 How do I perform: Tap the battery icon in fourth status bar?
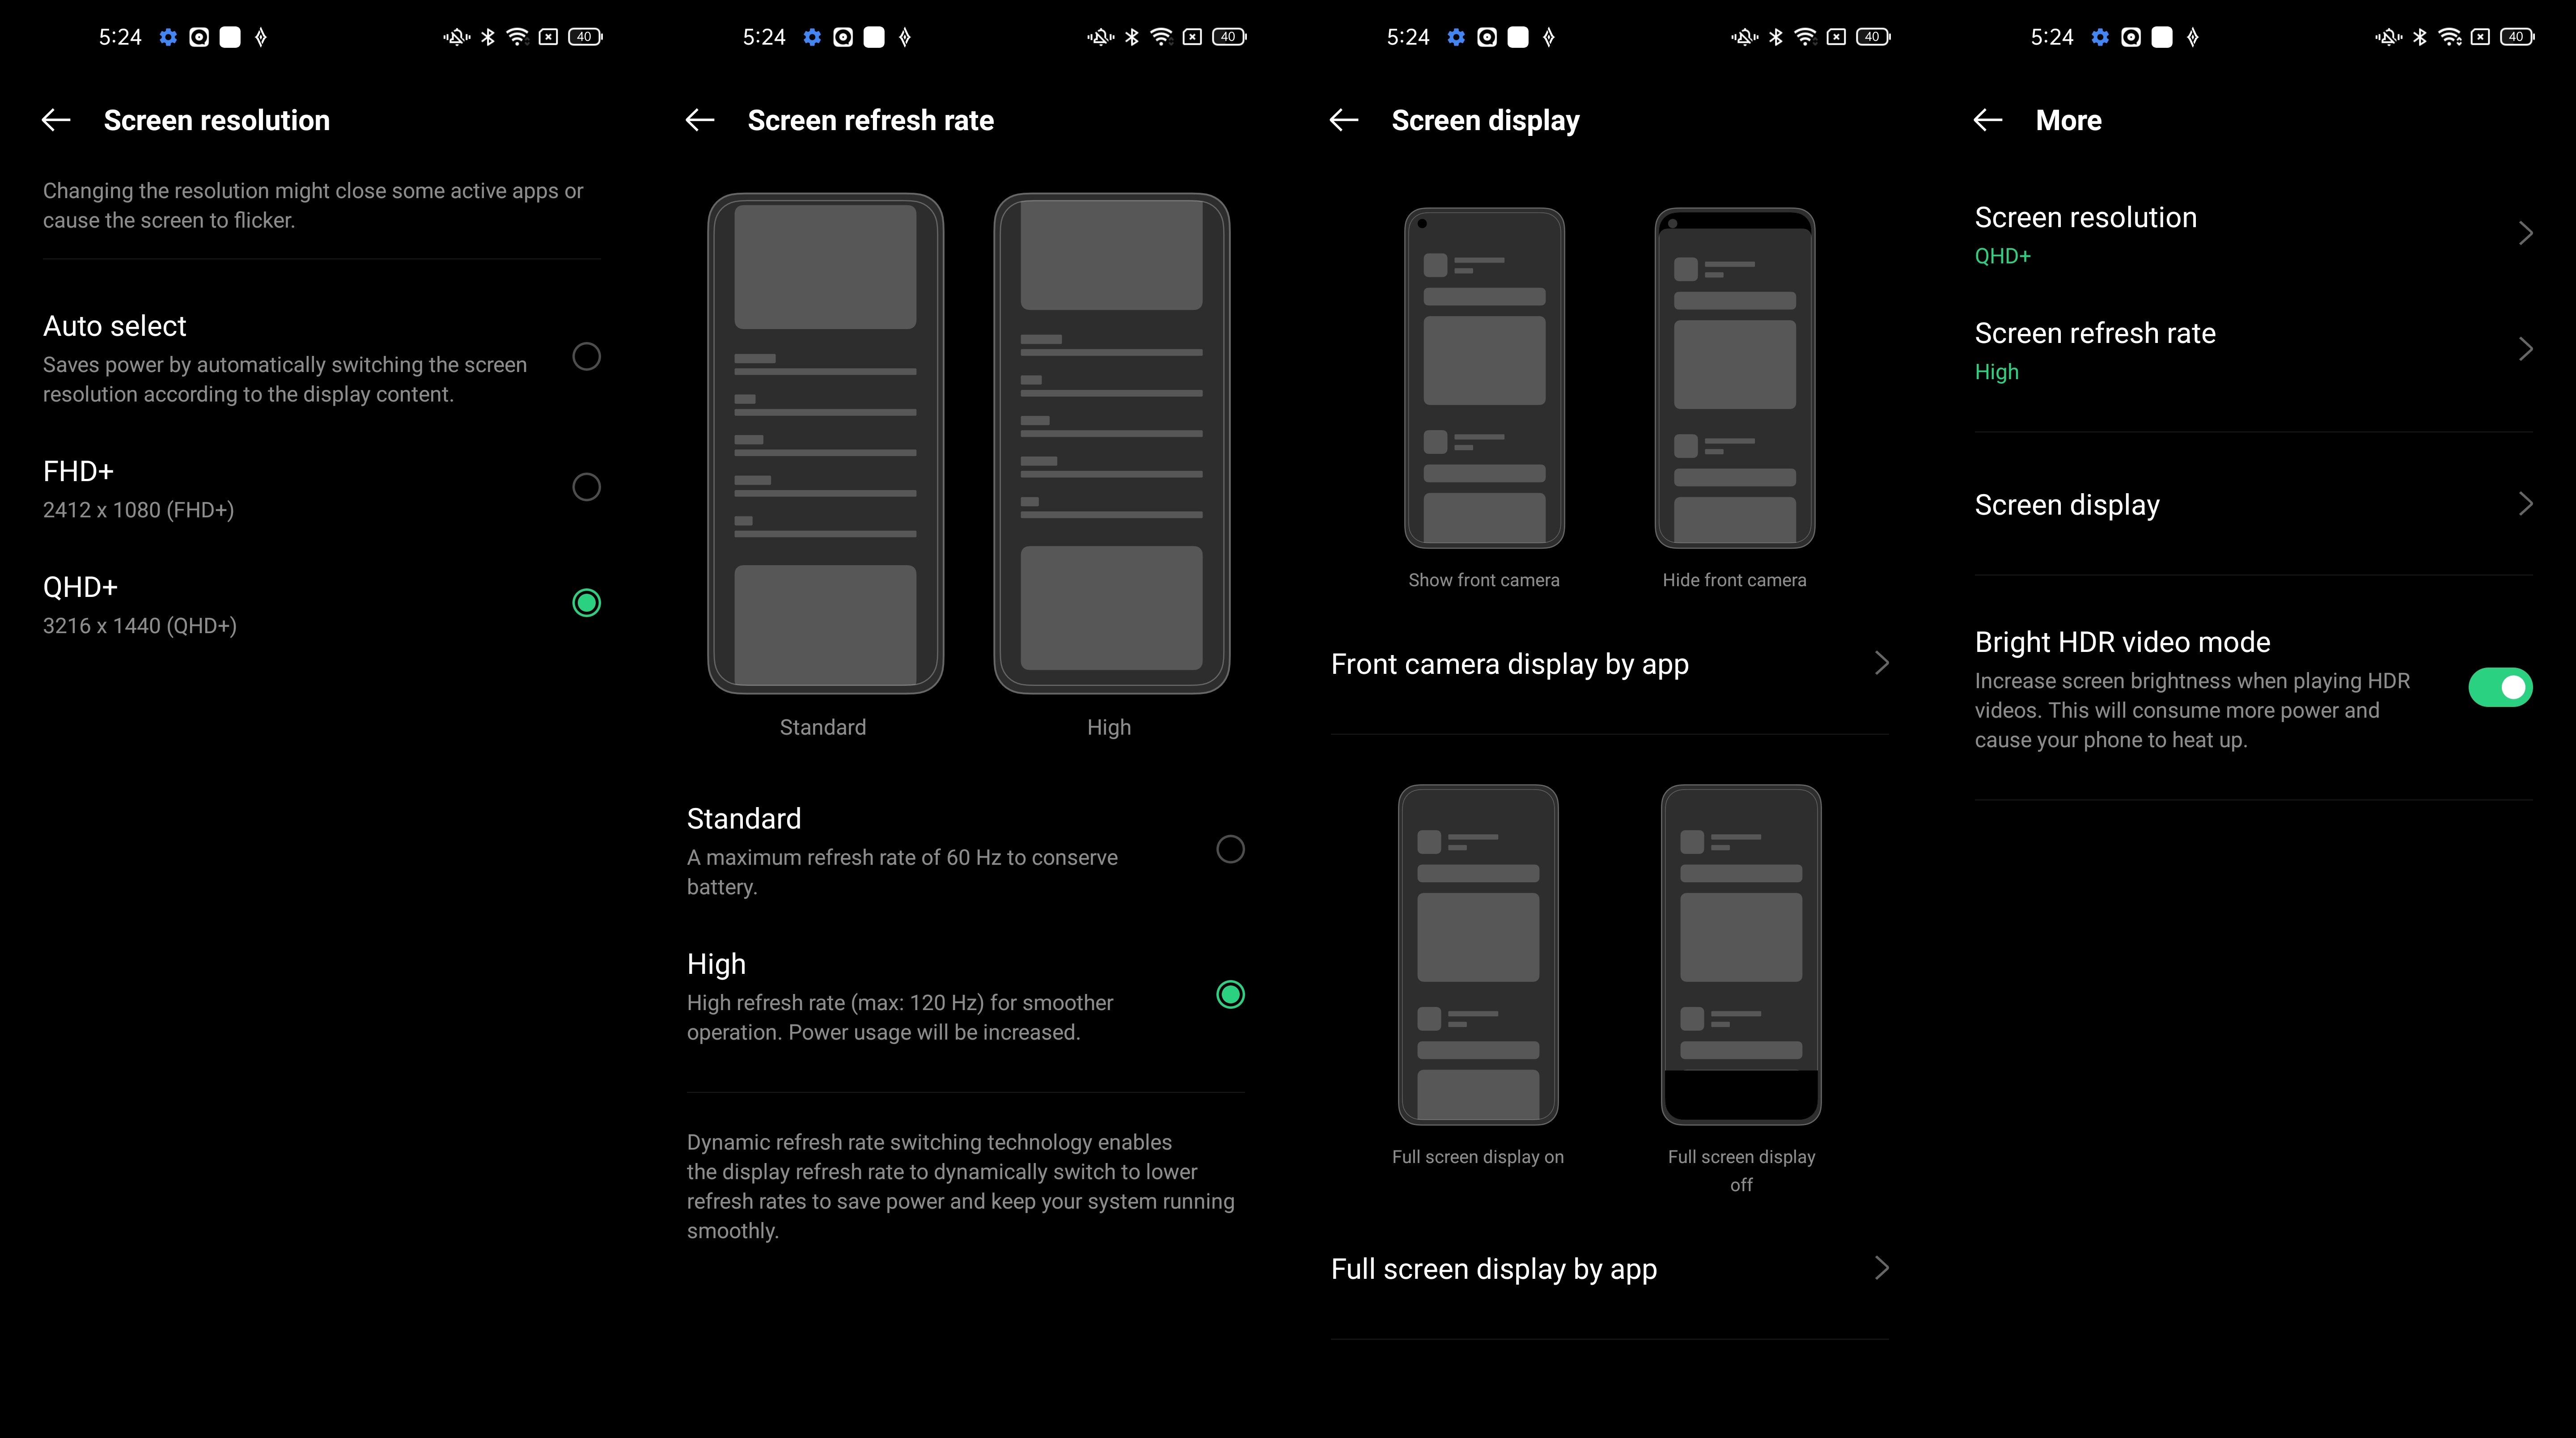tap(2517, 37)
